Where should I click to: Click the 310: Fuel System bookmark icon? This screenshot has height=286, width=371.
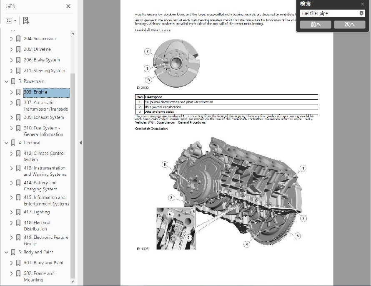pos(18,128)
